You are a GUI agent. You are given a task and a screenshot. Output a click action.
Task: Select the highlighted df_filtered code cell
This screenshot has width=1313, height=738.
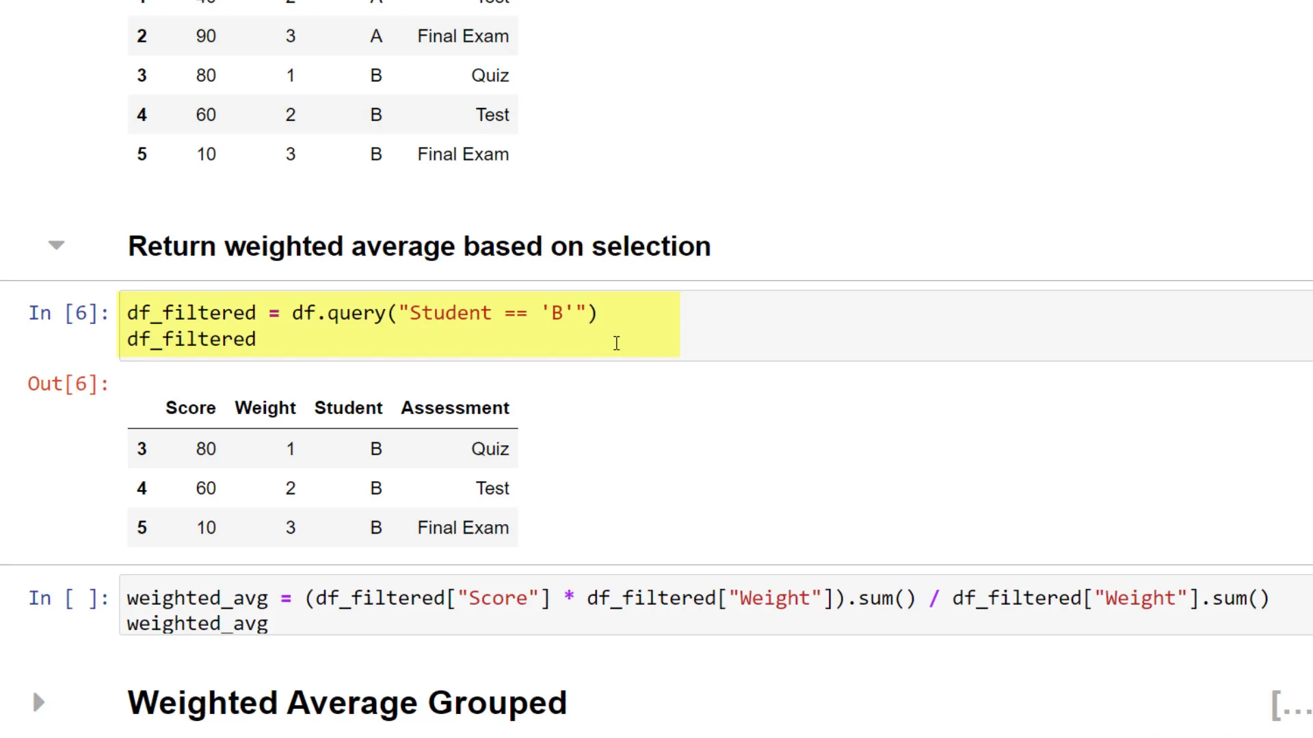pyautogui.click(x=399, y=325)
